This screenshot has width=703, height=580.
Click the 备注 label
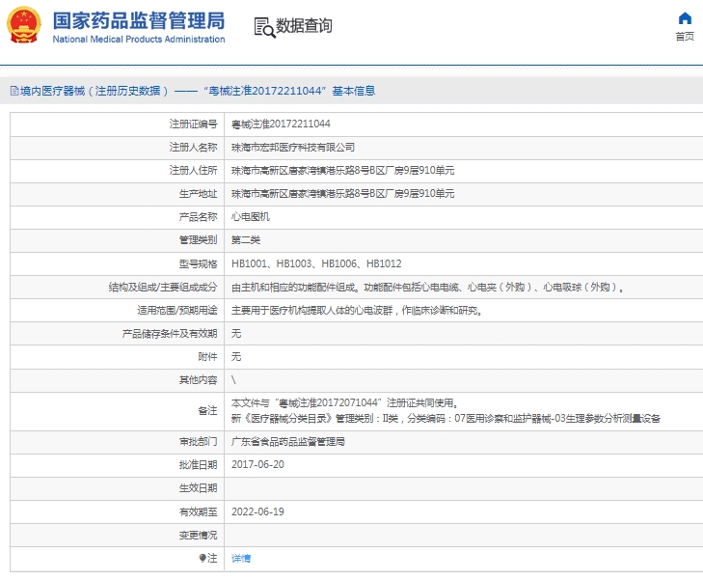(x=207, y=411)
